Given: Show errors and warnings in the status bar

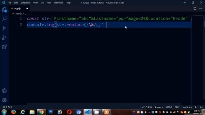Looking at the screenshot, I should (x=7, y=107).
